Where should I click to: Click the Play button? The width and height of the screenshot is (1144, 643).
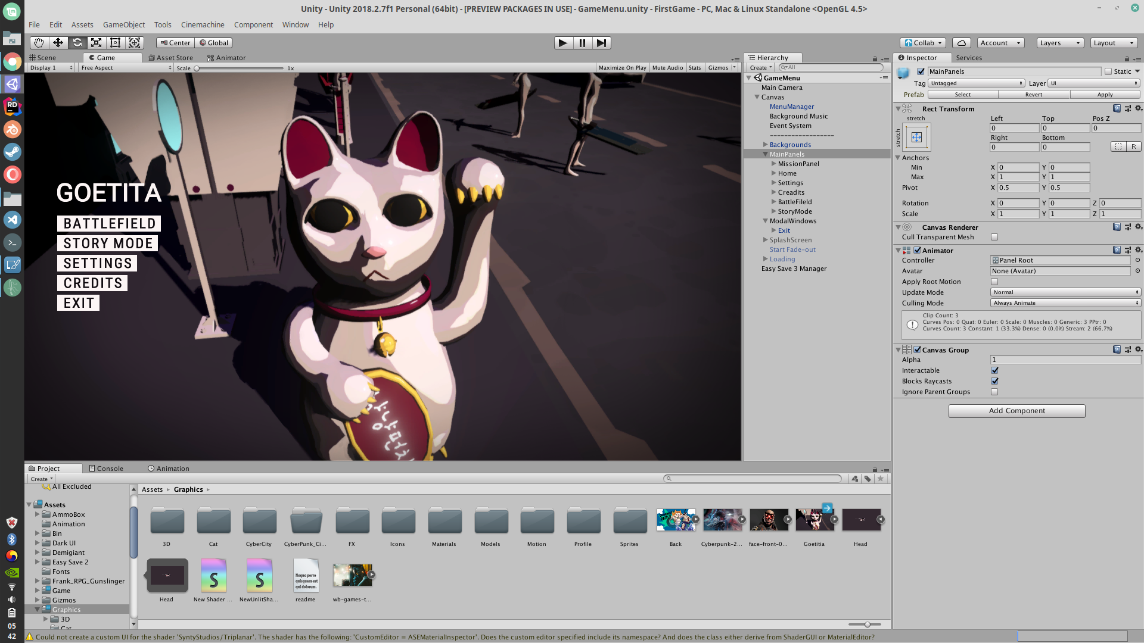click(563, 43)
